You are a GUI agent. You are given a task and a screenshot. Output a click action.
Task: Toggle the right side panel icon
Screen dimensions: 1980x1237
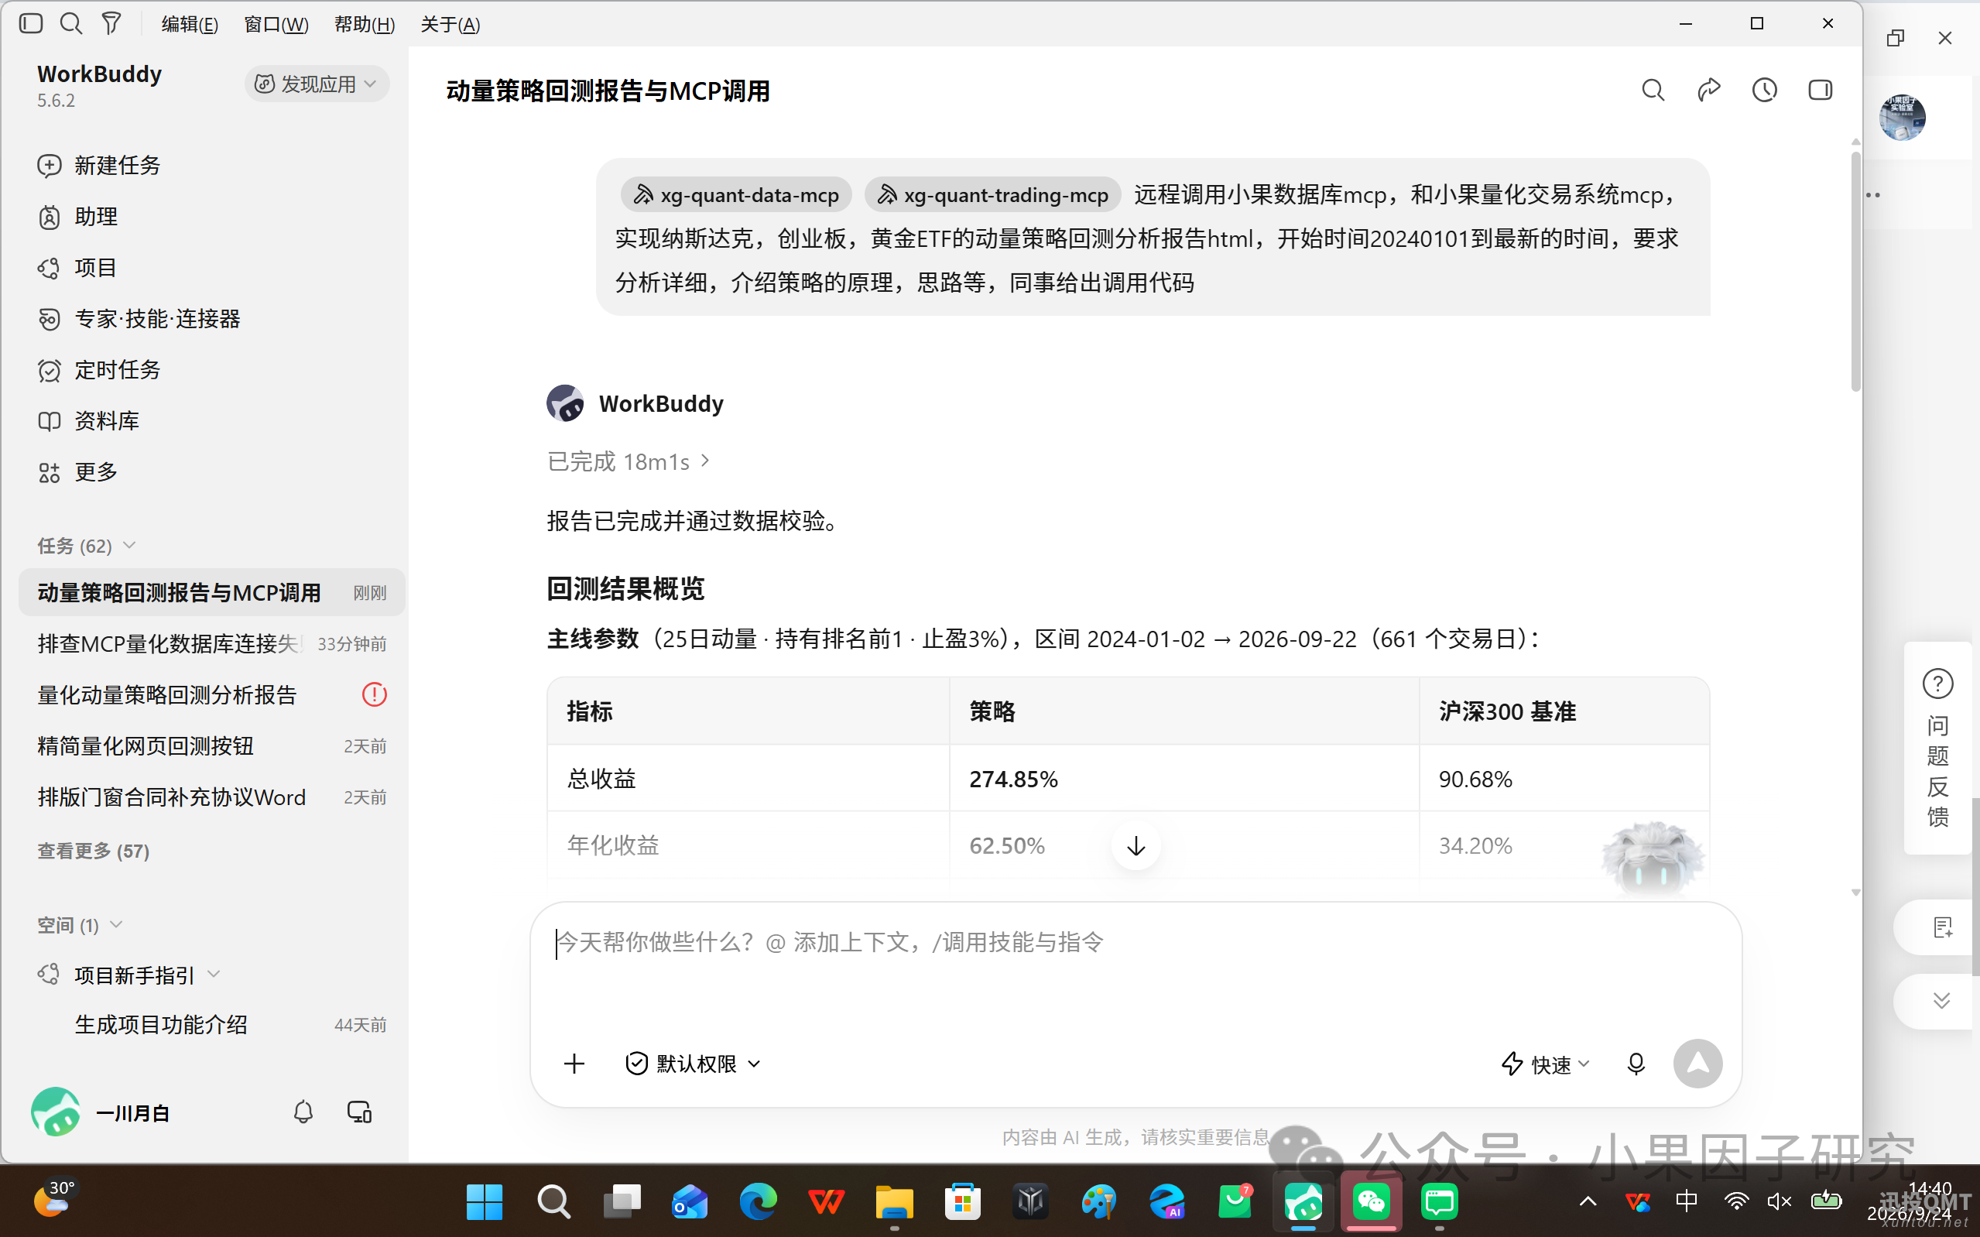[1820, 90]
